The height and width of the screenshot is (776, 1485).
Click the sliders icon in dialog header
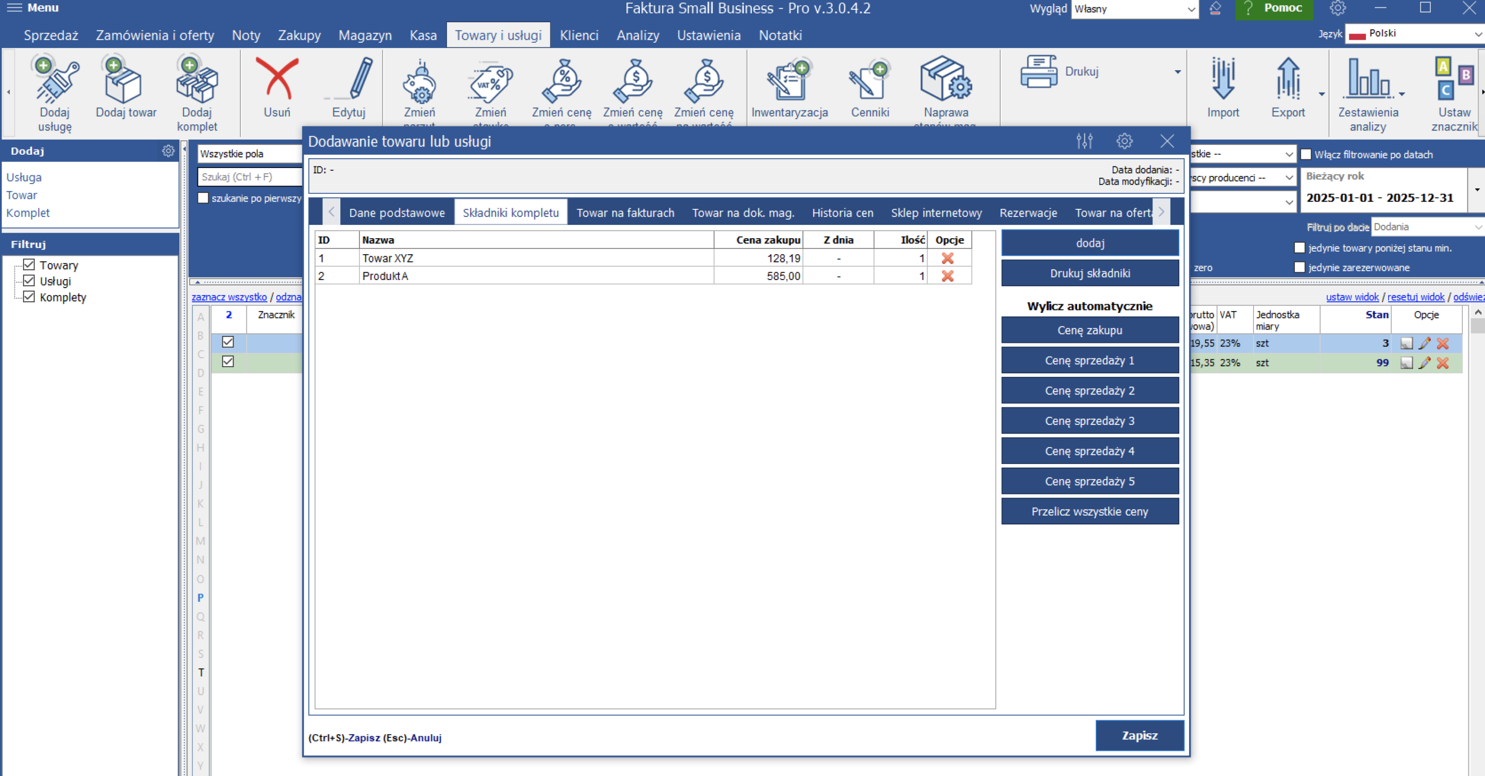click(x=1084, y=141)
